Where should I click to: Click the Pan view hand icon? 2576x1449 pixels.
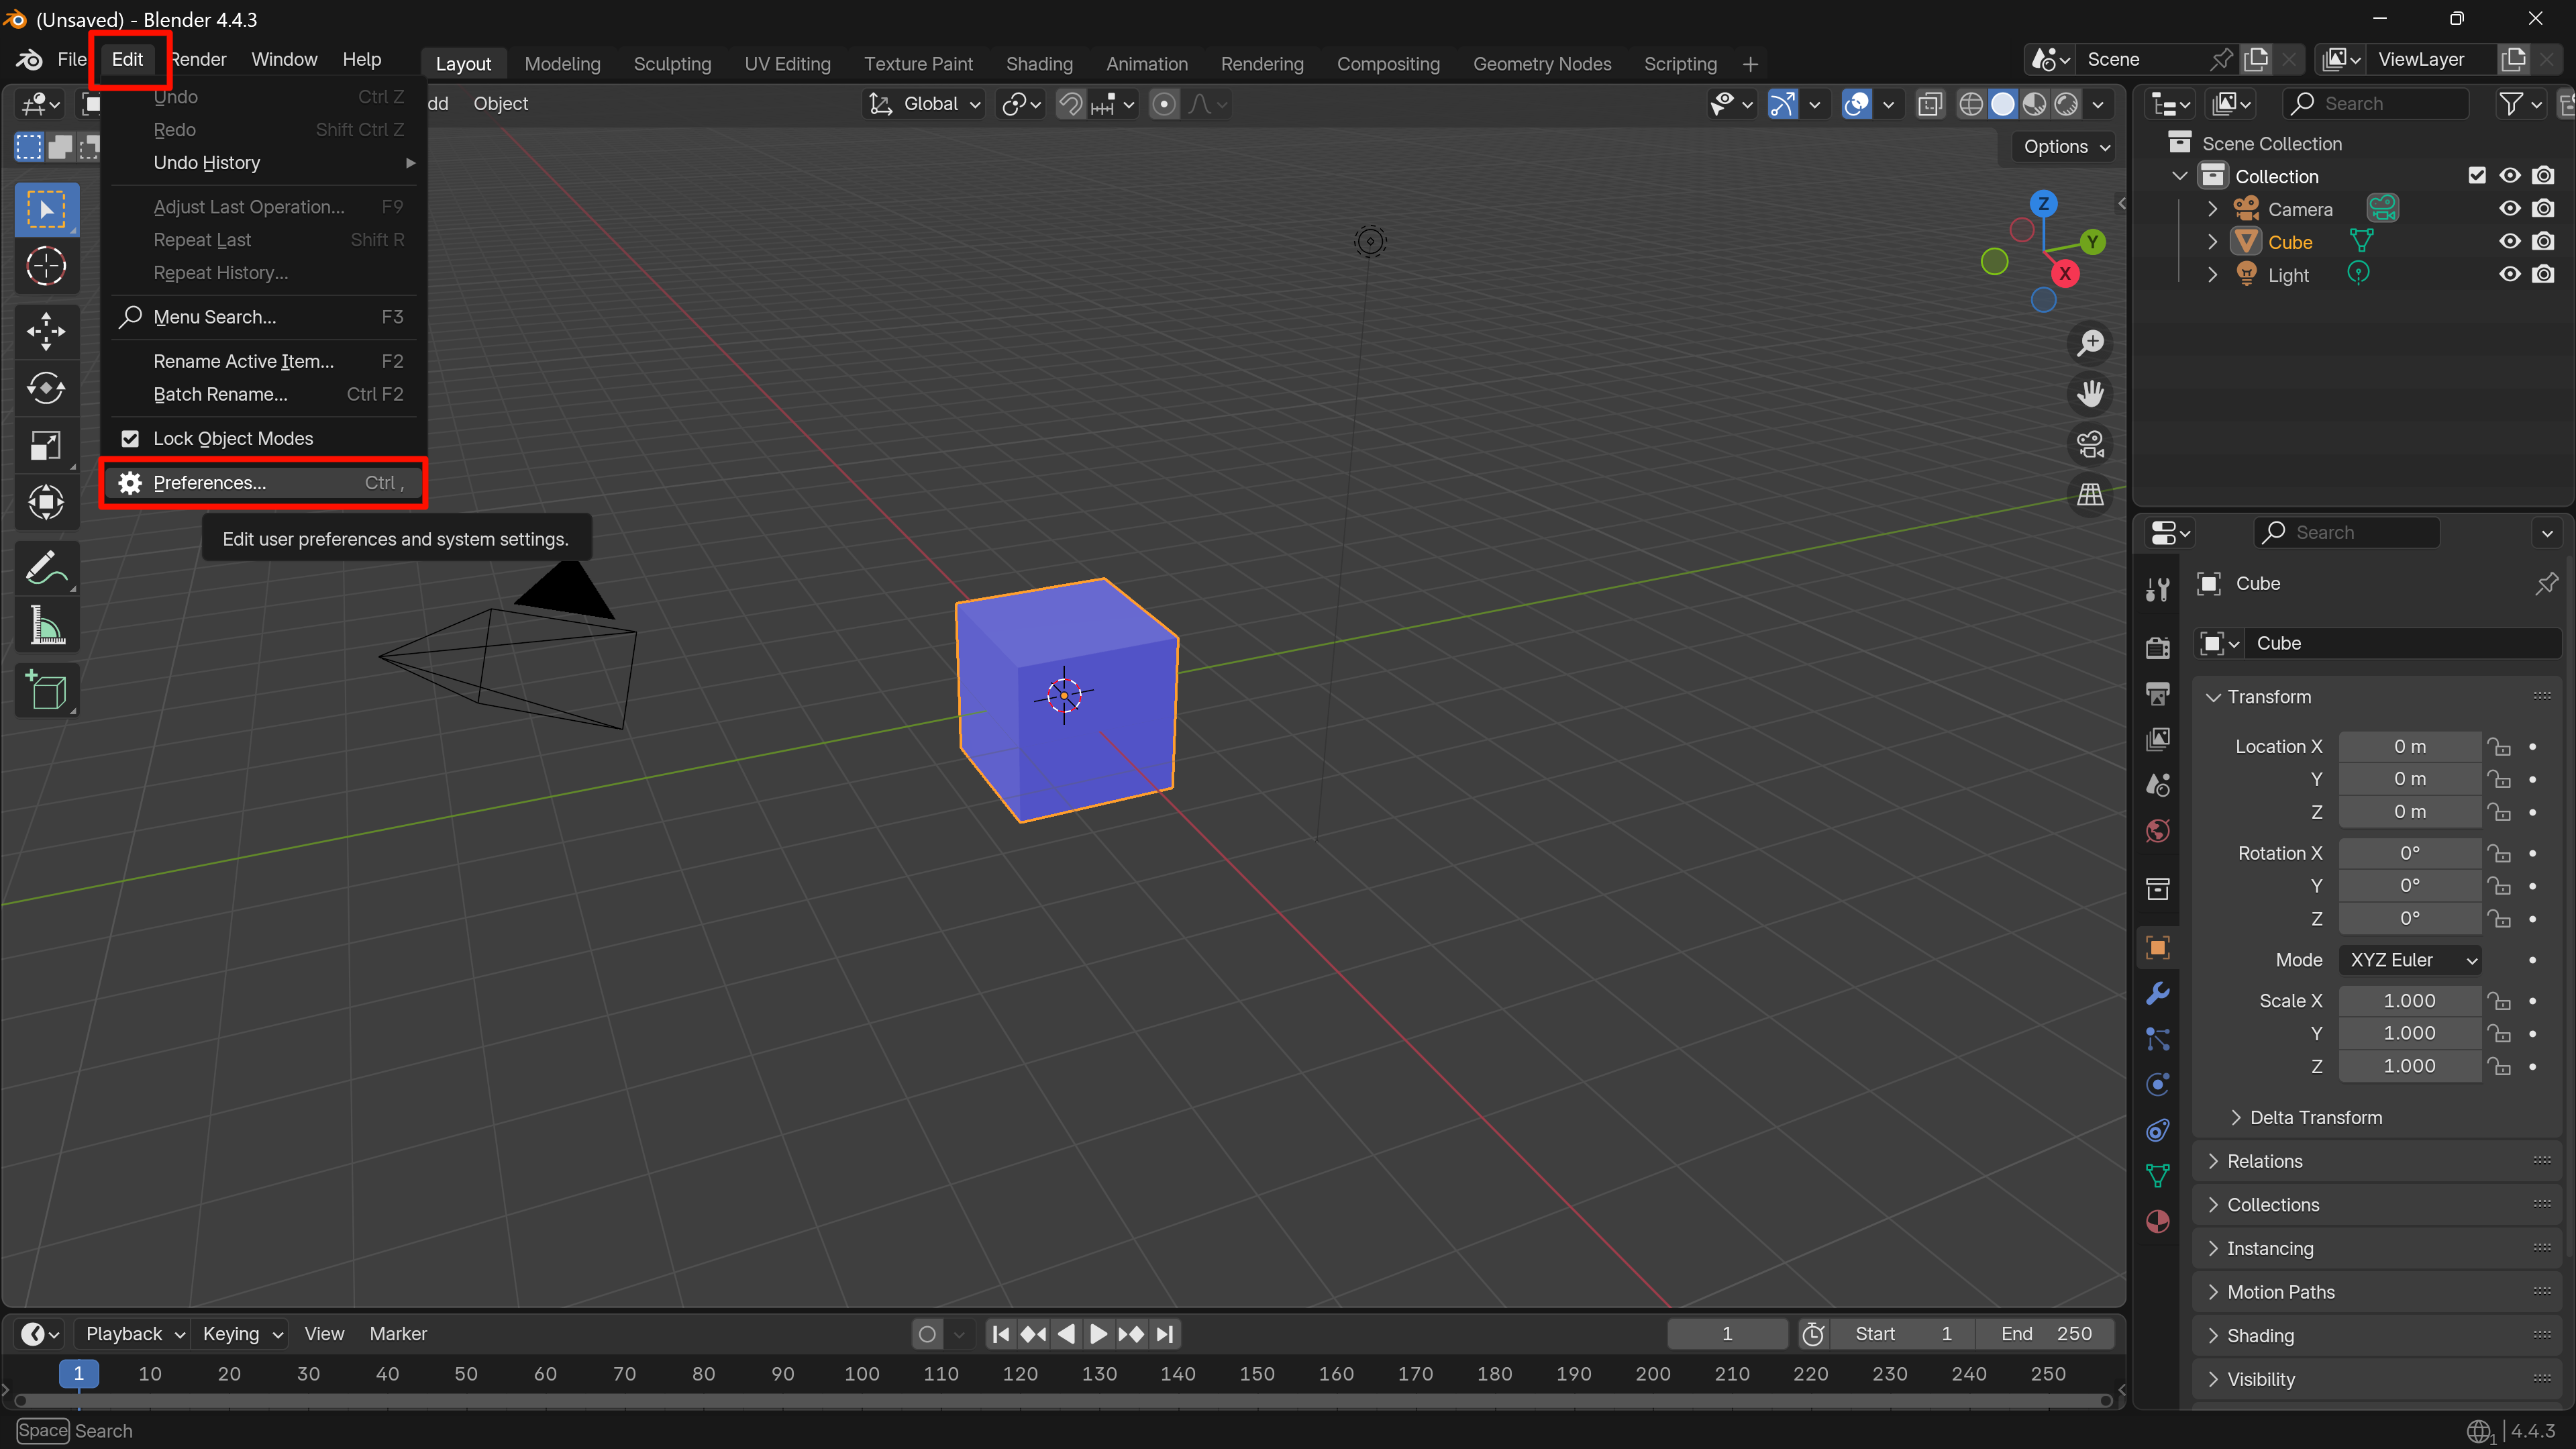point(2090,393)
